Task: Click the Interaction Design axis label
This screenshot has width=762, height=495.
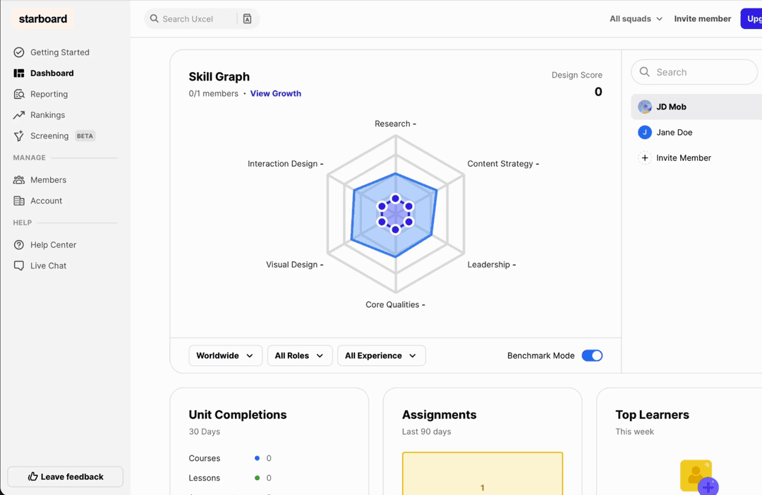Action: coord(285,163)
